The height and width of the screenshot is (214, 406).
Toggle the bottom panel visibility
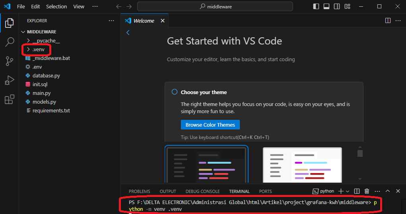[326, 7]
